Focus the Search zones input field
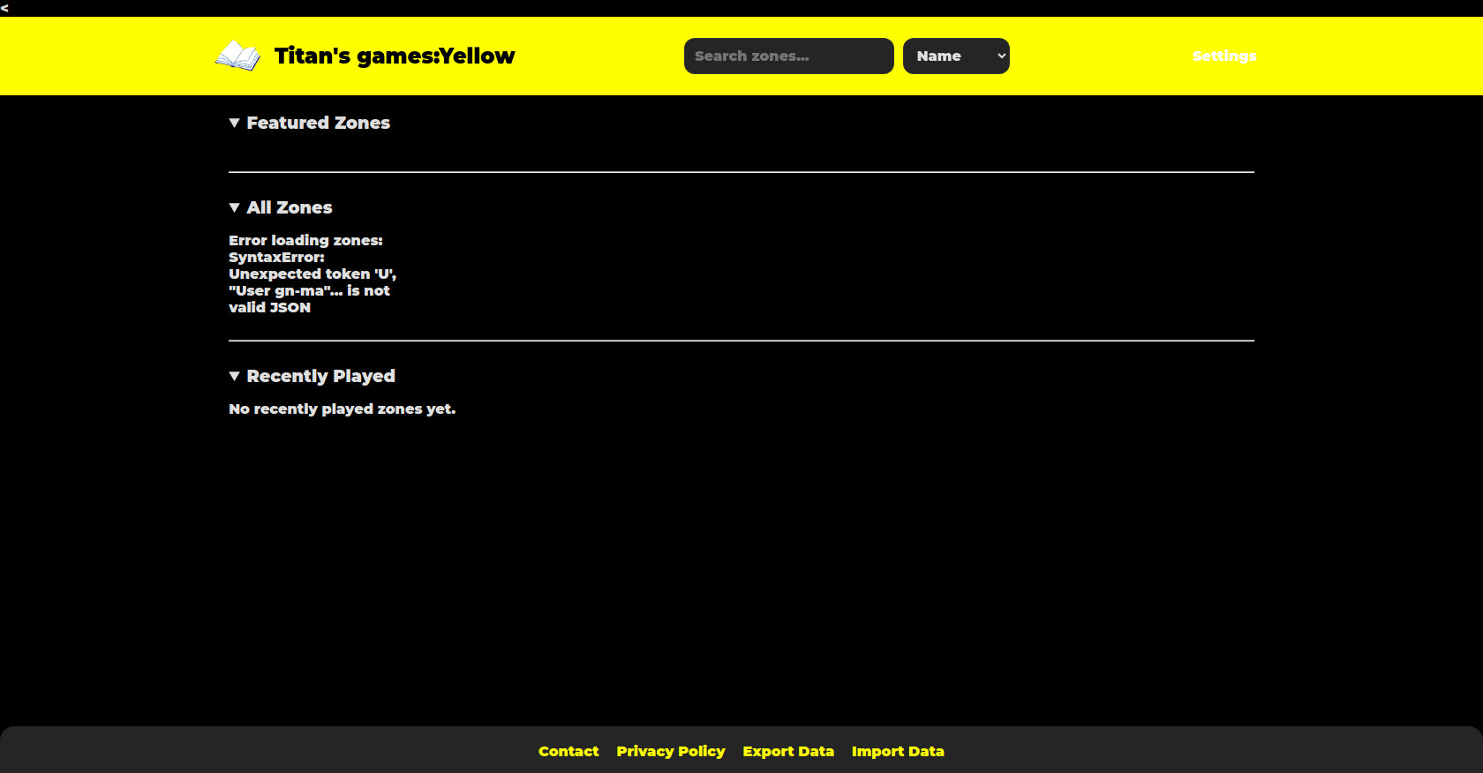The height and width of the screenshot is (773, 1483). coord(788,56)
